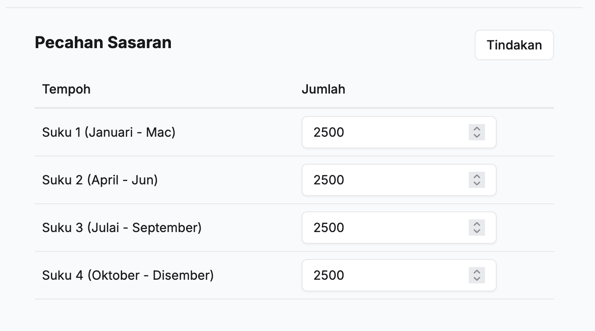The image size is (595, 331).
Task: Focus the Suku 2 amount input
Action: (383, 180)
